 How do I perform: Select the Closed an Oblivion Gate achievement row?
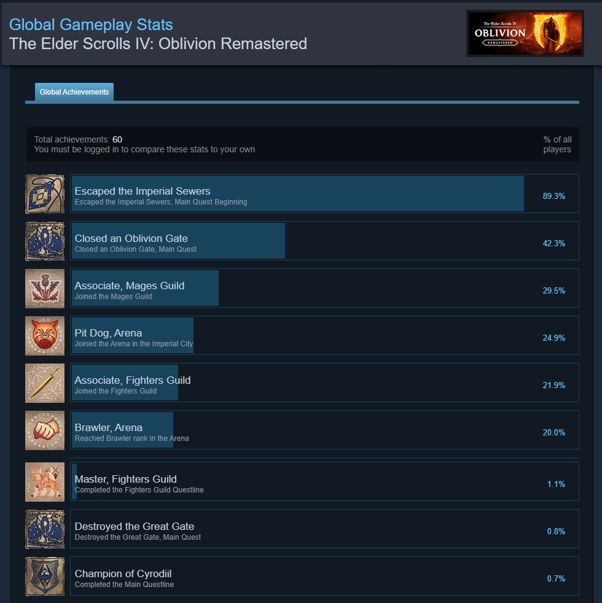pos(325,241)
